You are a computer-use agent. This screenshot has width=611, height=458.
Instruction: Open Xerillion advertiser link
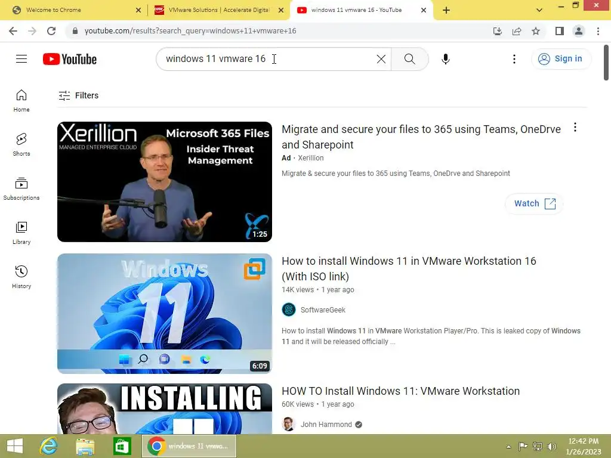click(x=310, y=157)
